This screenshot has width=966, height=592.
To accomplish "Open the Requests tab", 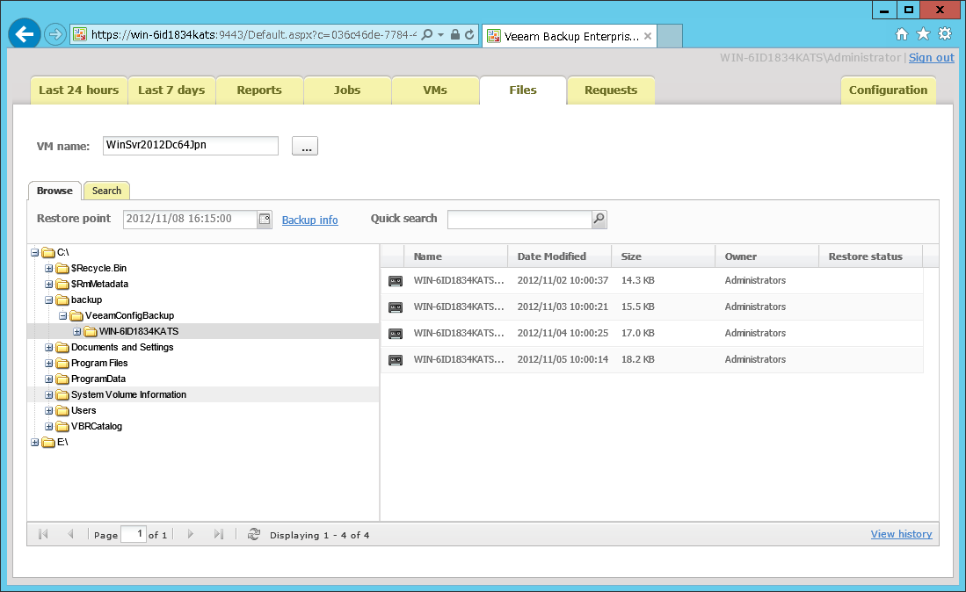I will 611,90.
